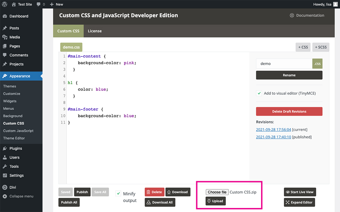Image resolution: width=340 pixels, height=212 pixels.
Task: Click the Expand Editor arrows icon
Action: [288, 203]
